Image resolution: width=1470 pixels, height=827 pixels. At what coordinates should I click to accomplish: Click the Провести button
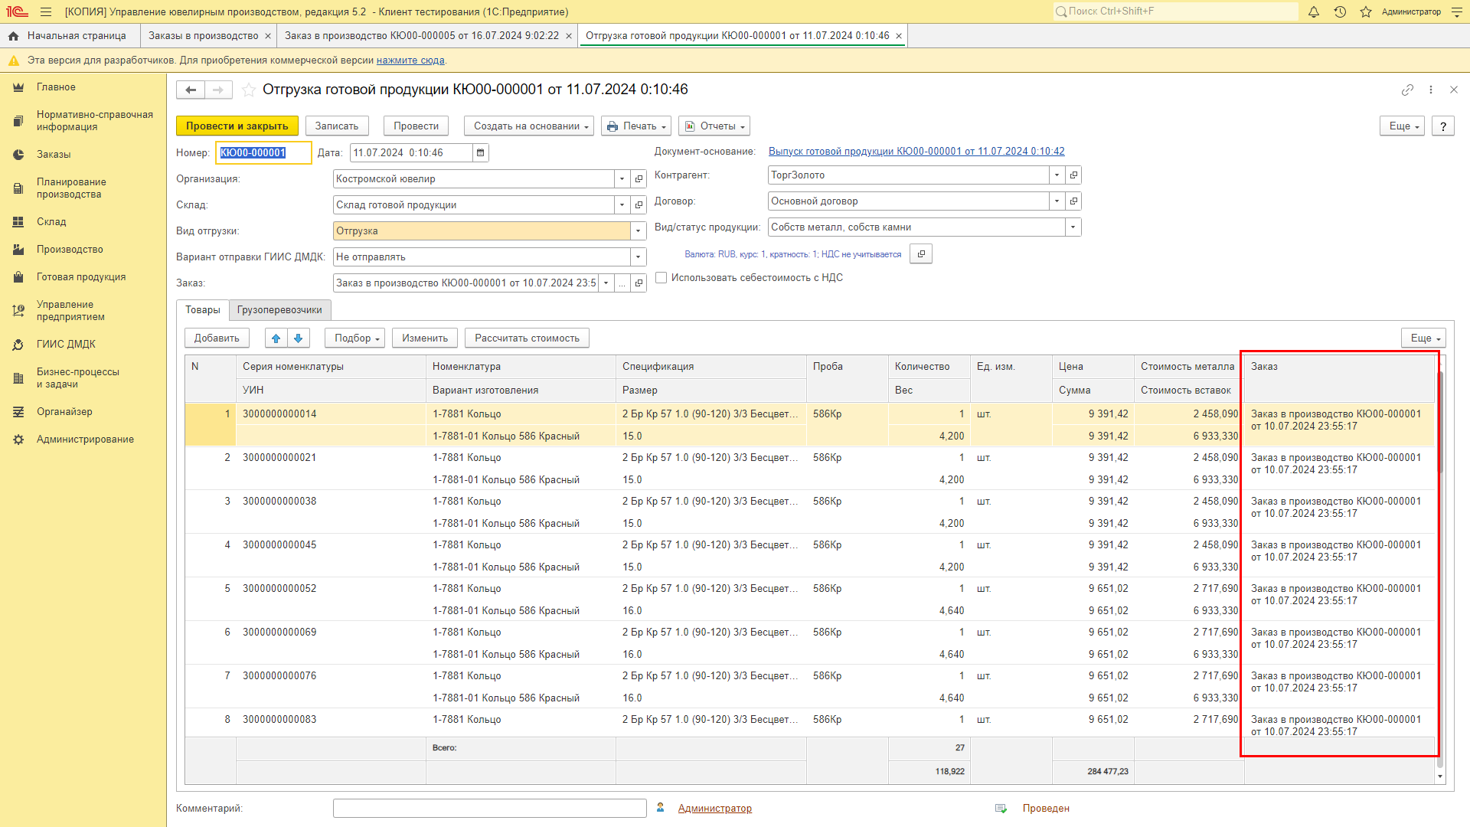coord(416,126)
